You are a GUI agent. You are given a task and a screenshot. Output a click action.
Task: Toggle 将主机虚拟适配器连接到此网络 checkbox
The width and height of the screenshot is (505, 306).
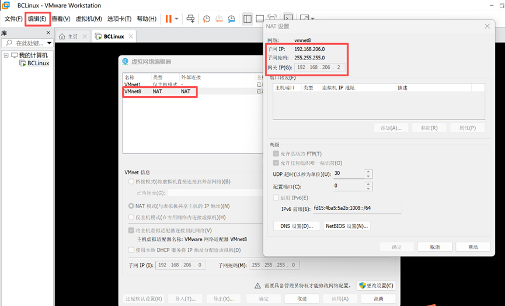coord(131,230)
